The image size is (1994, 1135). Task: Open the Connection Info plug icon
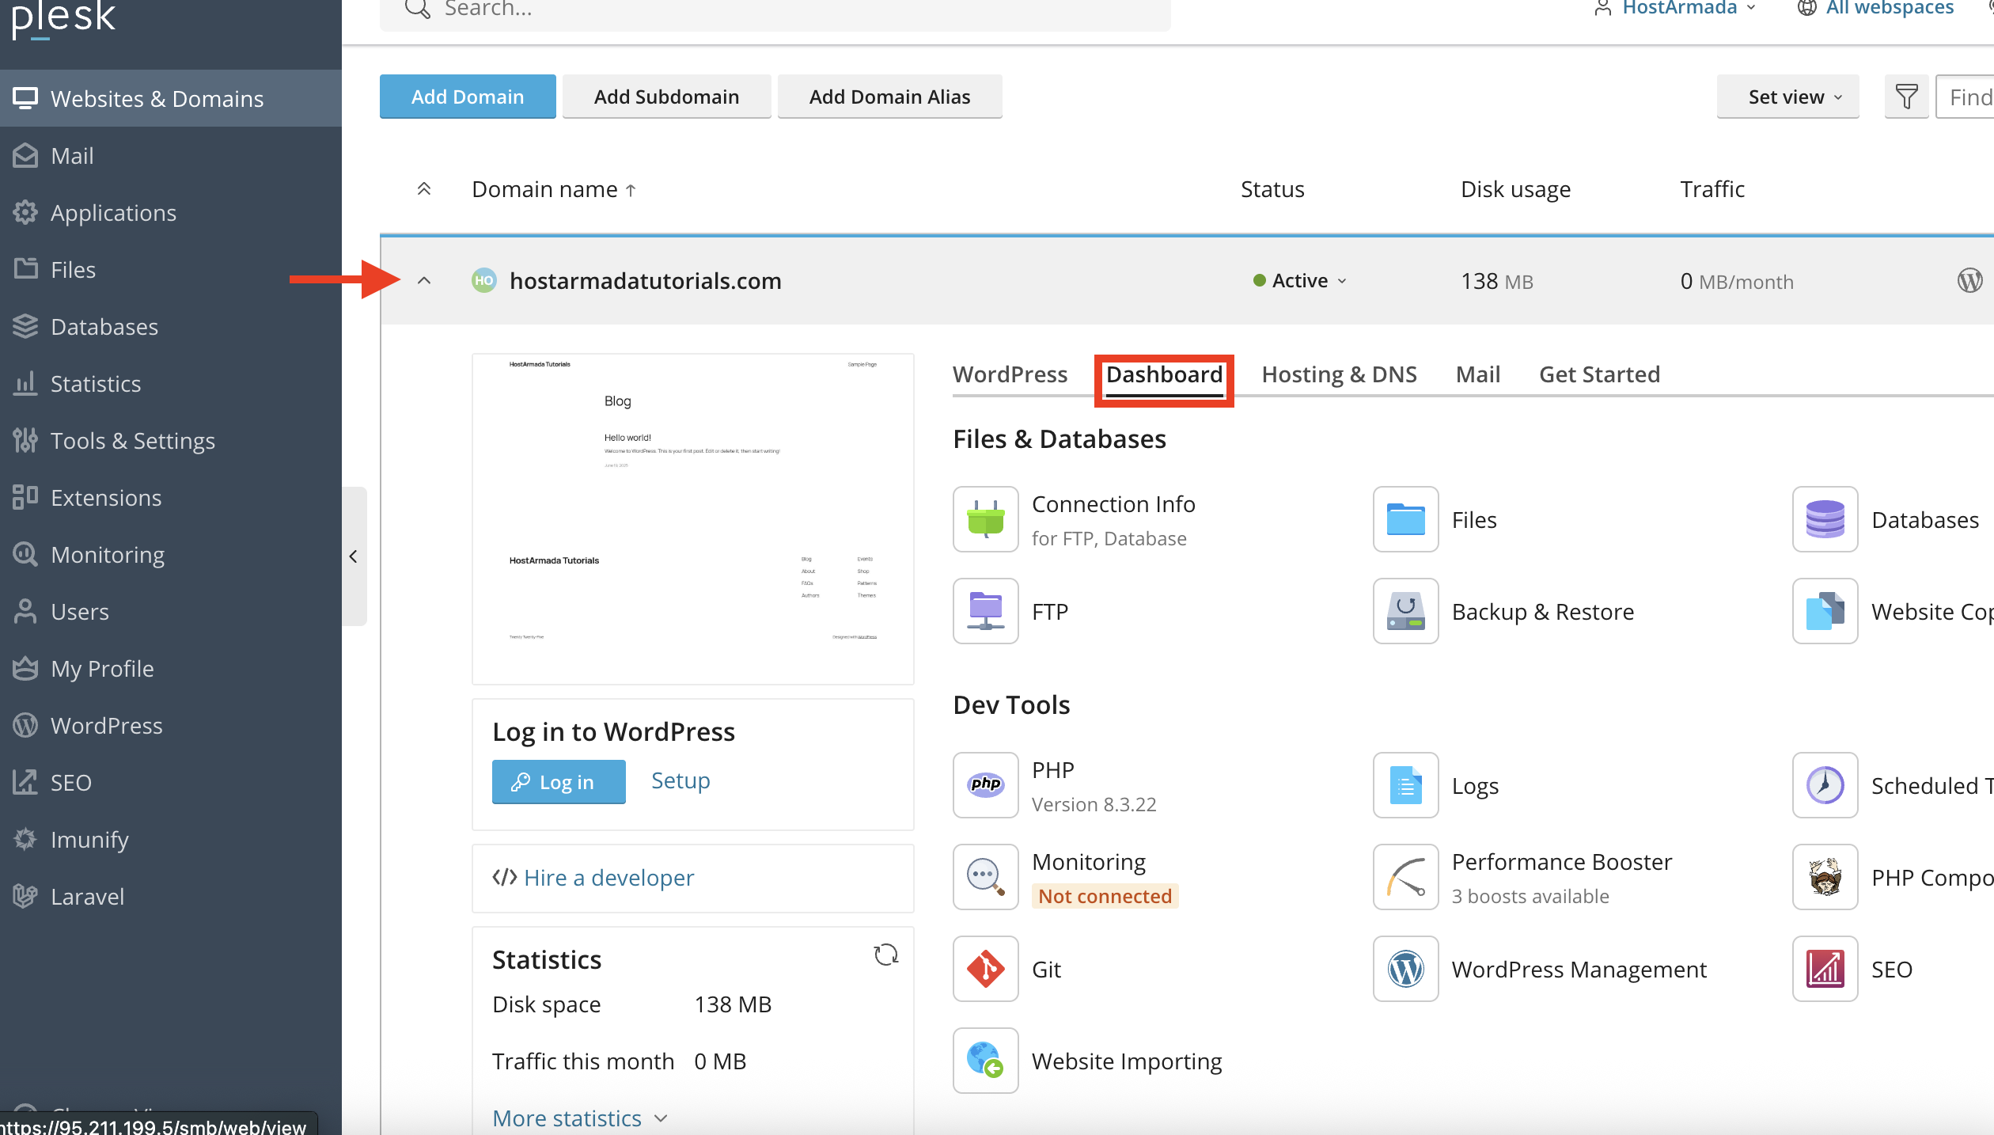point(985,519)
